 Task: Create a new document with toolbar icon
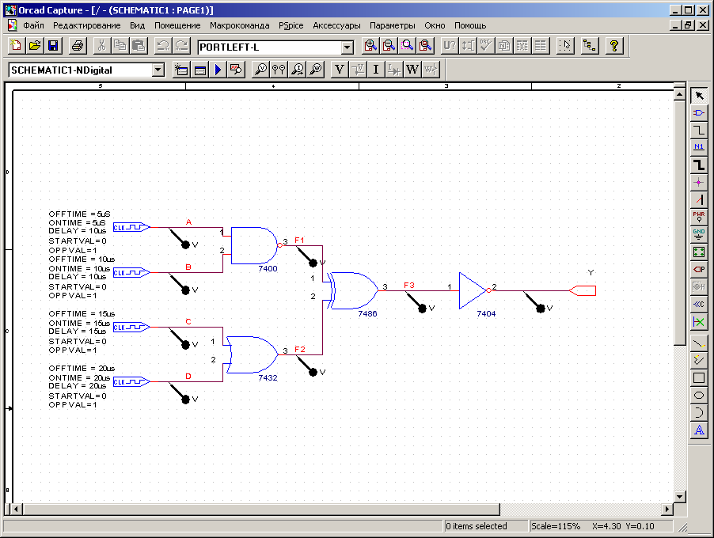(16, 46)
